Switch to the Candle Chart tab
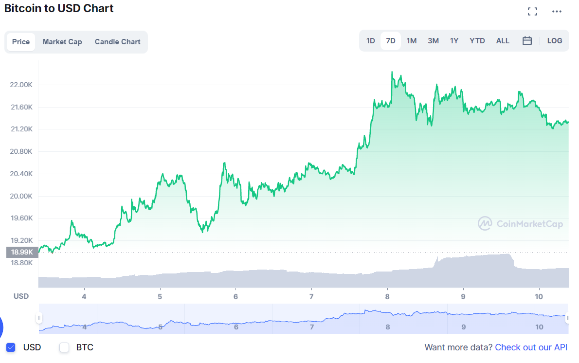579x363 pixels. click(x=117, y=42)
